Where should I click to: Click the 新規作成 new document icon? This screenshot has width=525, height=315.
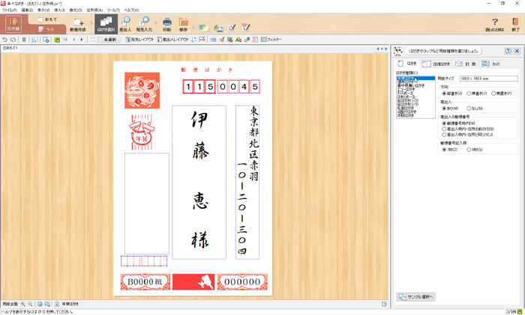78,25
